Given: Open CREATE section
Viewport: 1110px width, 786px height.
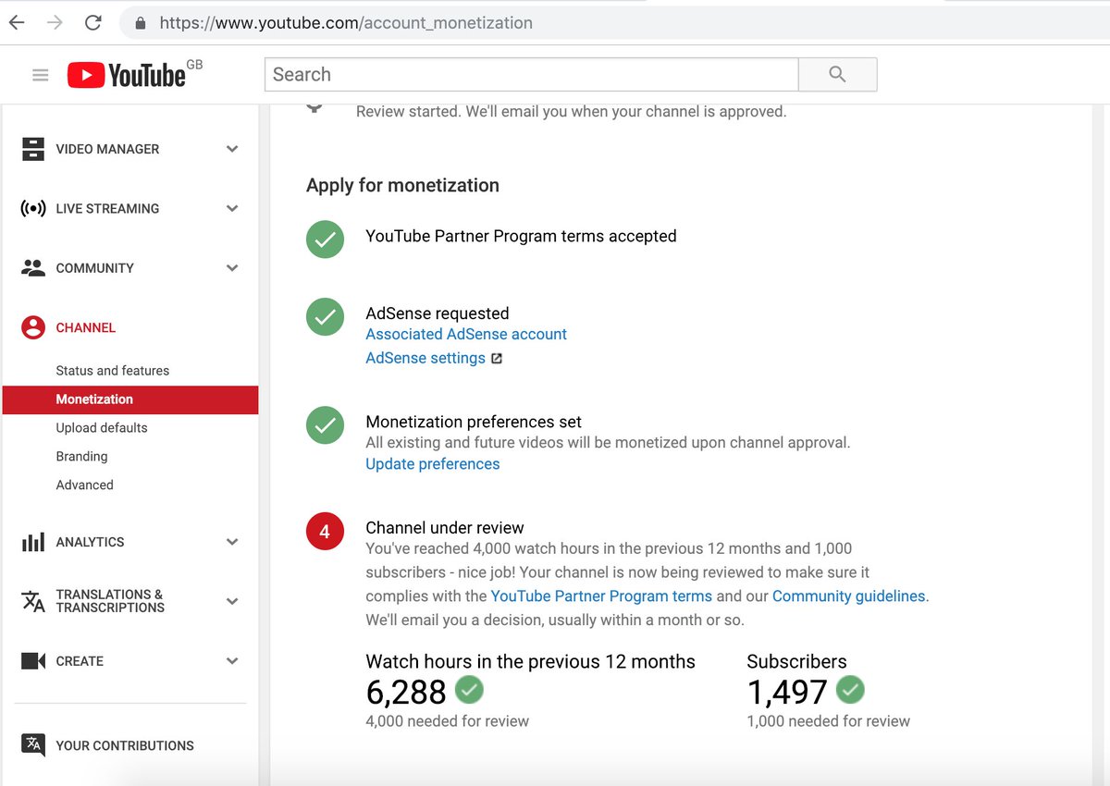Looking at the screenshot, I should (x=80, y=661).
